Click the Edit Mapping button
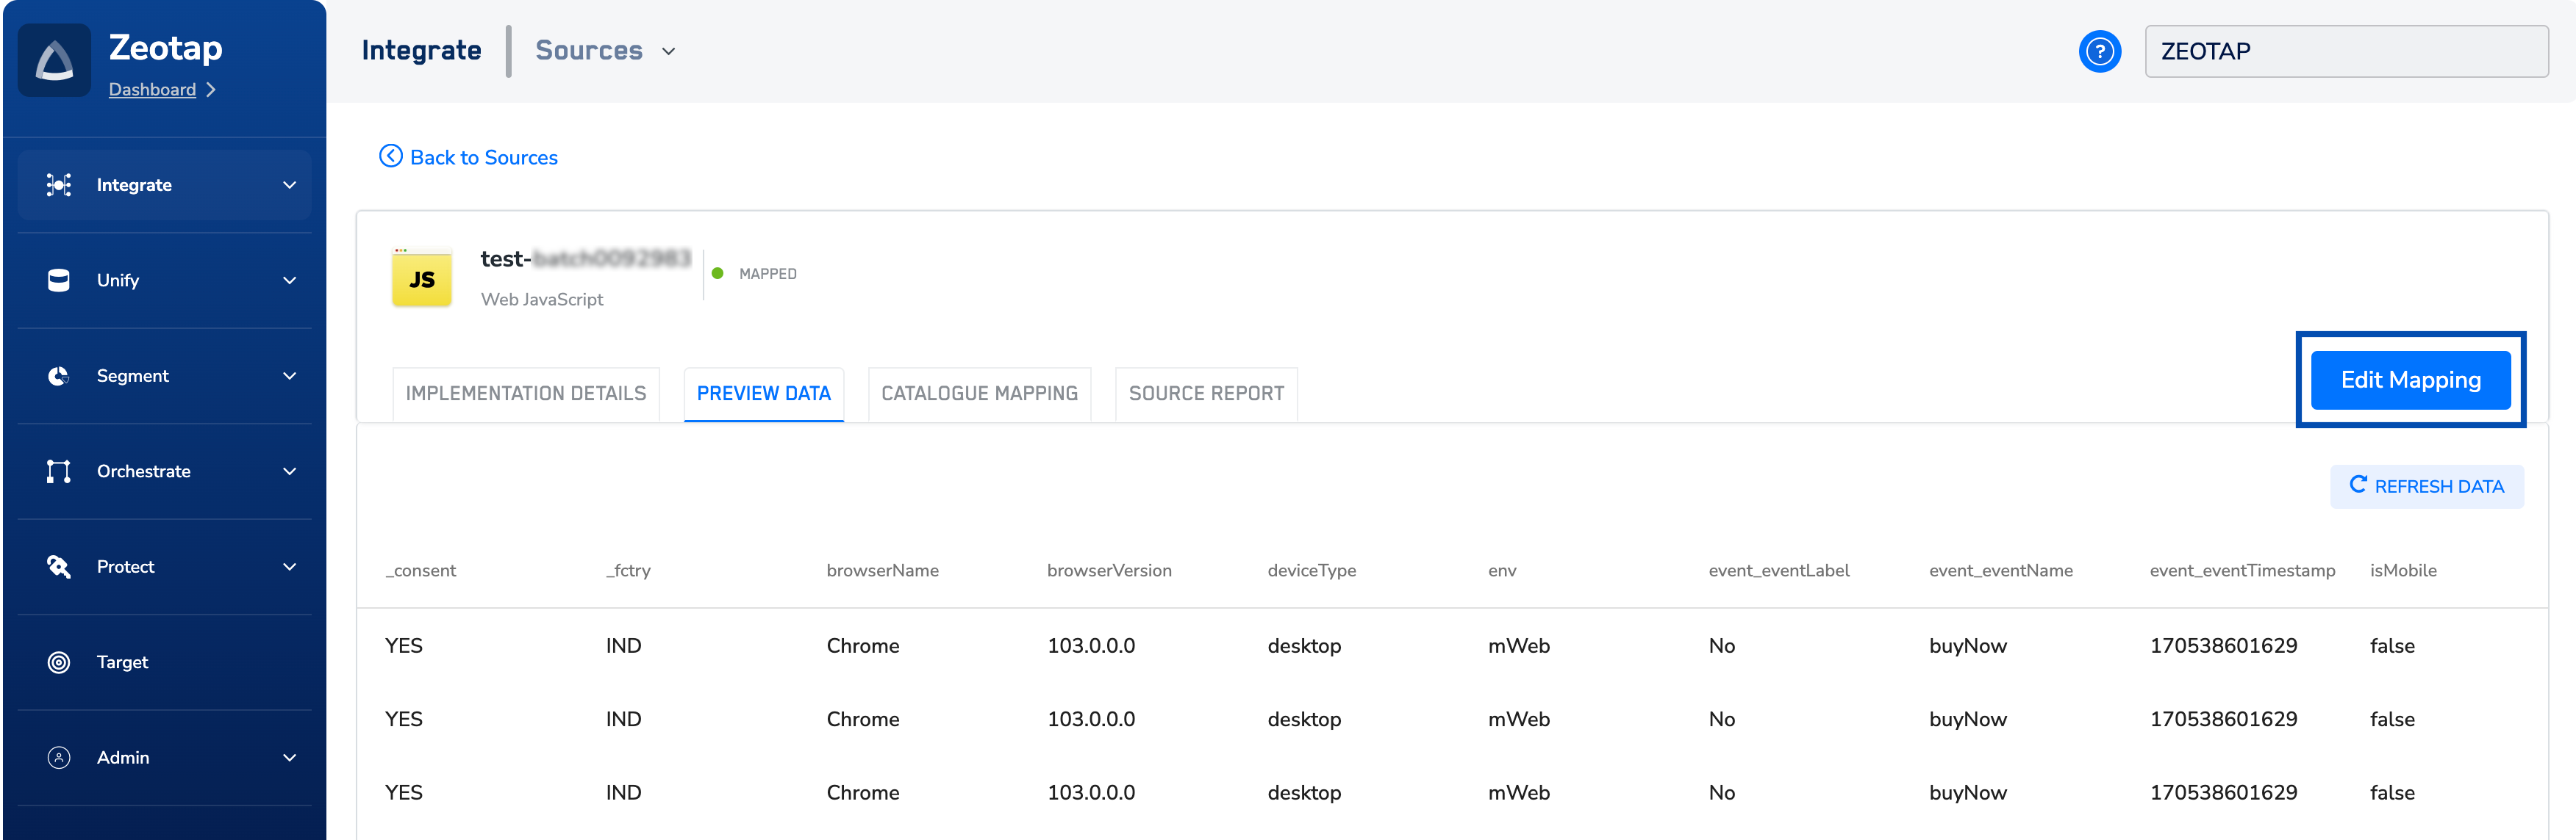The height and width of the screenshot is (840, 2576). 2410,380
